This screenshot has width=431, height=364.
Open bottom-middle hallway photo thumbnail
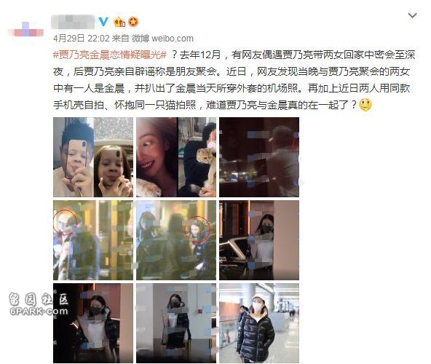[176, 323]
